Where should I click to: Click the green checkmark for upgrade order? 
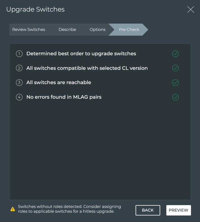(175, 54)
